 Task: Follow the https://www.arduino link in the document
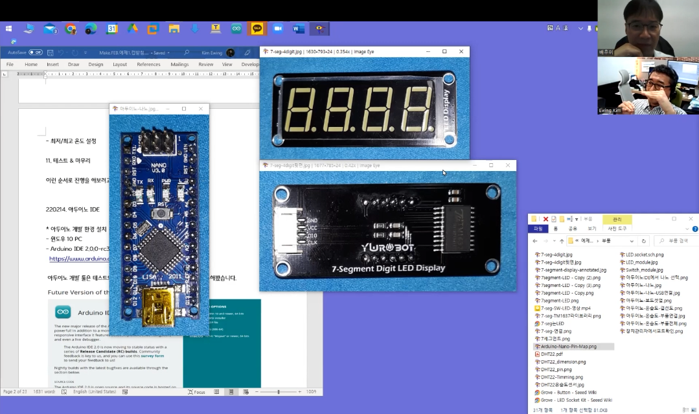(79, 259)
